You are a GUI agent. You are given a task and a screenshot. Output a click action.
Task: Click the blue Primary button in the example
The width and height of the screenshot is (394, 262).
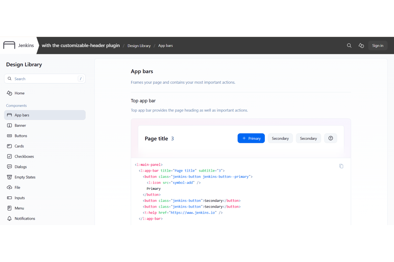[251, 138]
